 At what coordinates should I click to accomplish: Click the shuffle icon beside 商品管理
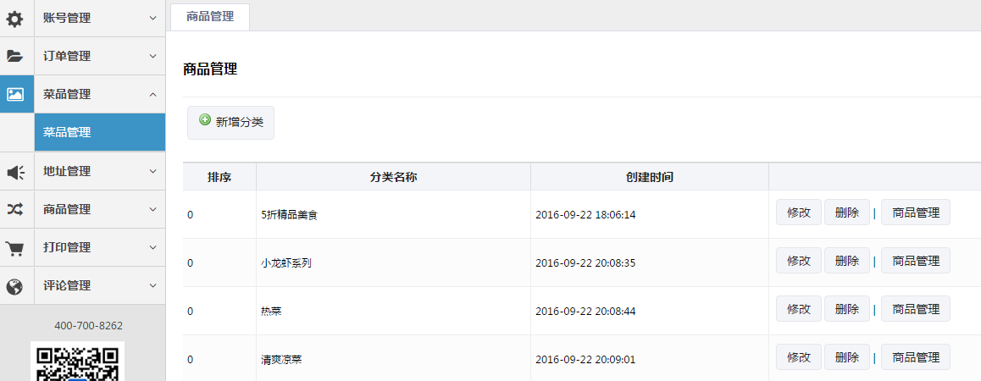point(15,210)
